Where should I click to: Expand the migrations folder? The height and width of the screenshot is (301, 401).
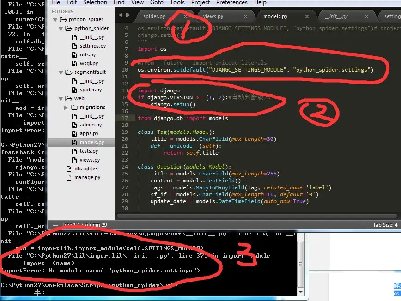66,108
